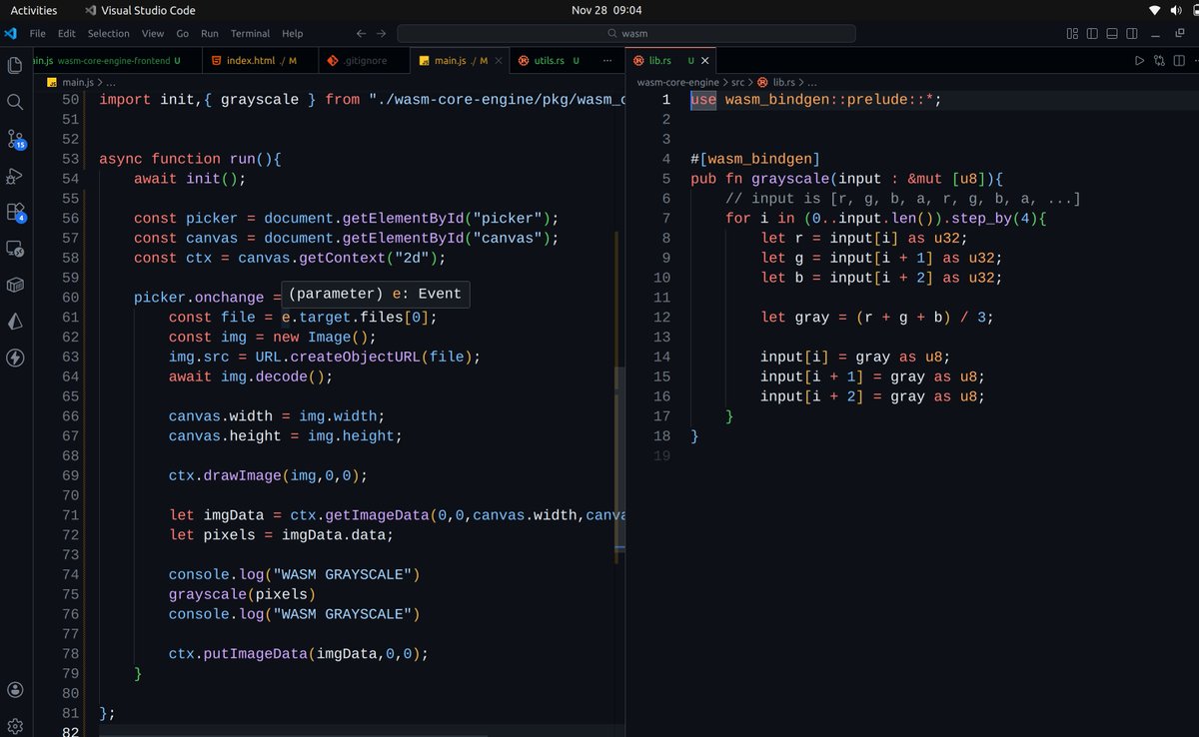Image resolution: width=1199 pixels, height=737 pixels.
Task: Close the lib.rs tab
Action: pos(704,61)
